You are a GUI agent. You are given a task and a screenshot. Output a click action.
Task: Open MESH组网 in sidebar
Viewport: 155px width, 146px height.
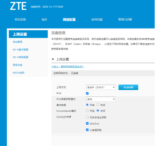coord(19,73)
